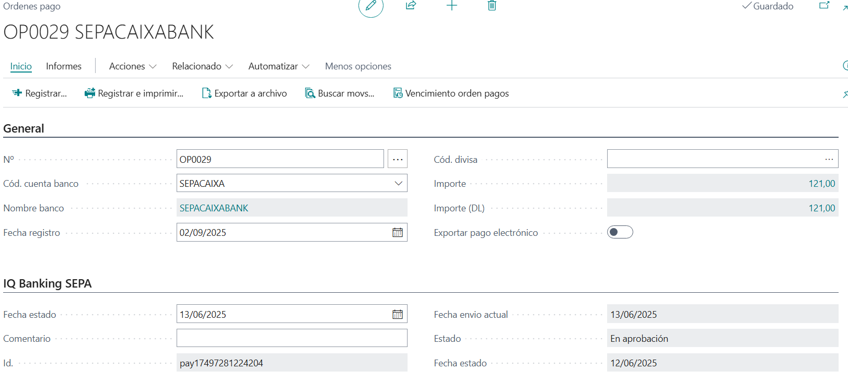Click Exportar a archivo action
The width and height of the screenshot is (848, 382).
[245, 93]
